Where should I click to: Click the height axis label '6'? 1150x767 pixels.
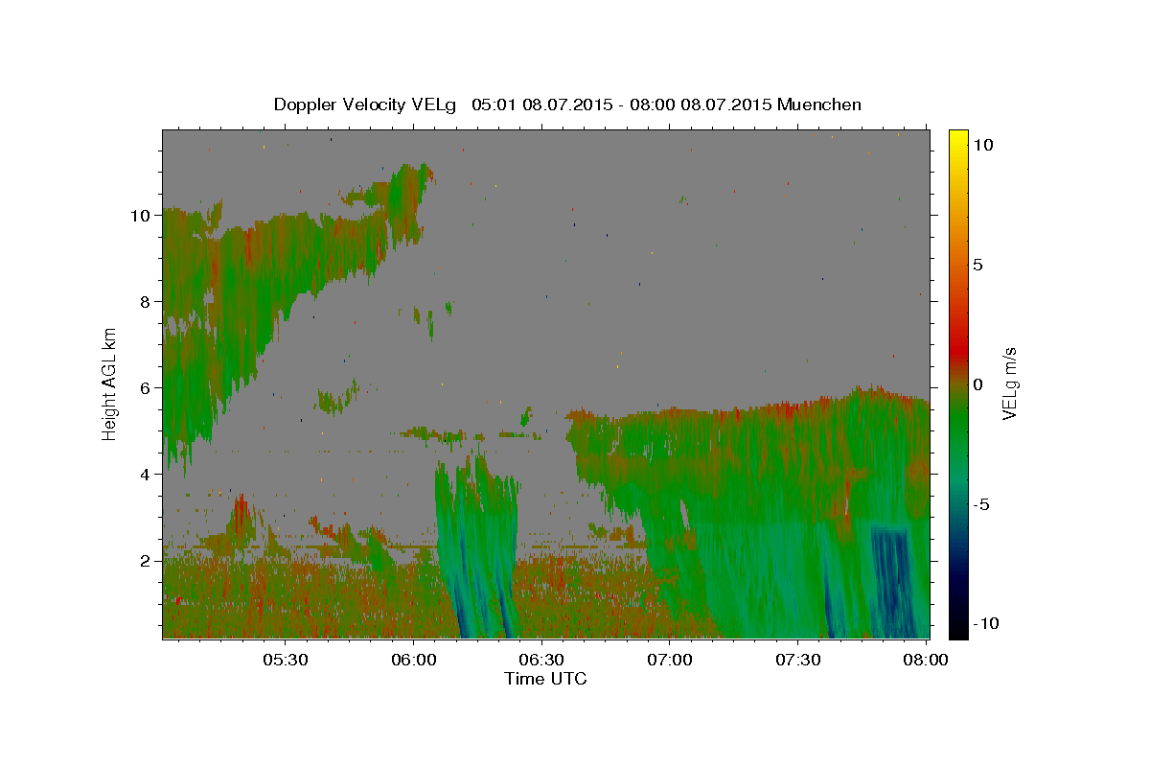(x=146, y=388)
